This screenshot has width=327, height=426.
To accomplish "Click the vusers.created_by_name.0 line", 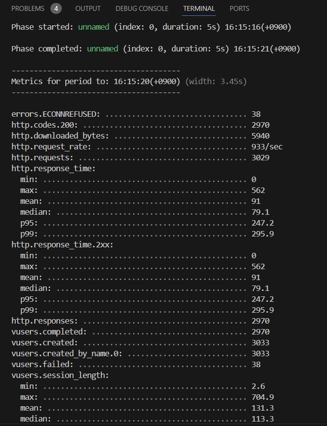I will click(x=67, y=354).
